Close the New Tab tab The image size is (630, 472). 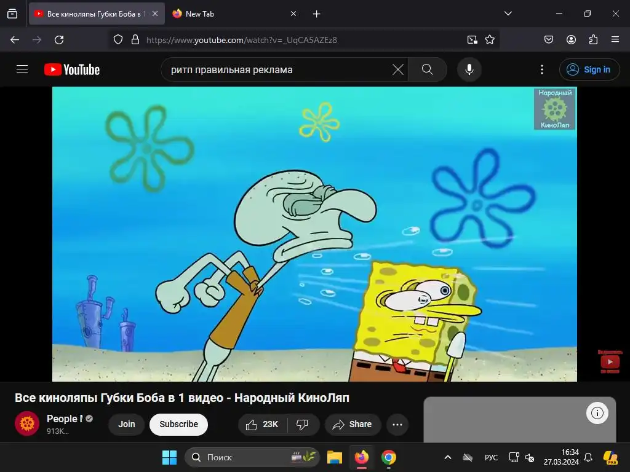pos(293,14)
